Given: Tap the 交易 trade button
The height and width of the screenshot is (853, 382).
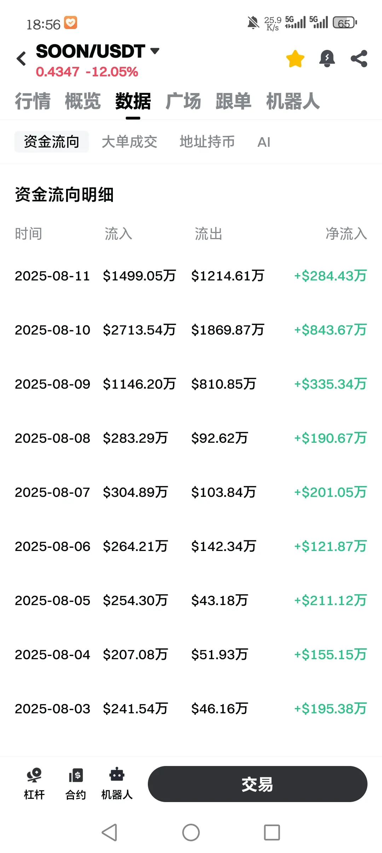Looking at the screenshot, I should tap(257, 784).
